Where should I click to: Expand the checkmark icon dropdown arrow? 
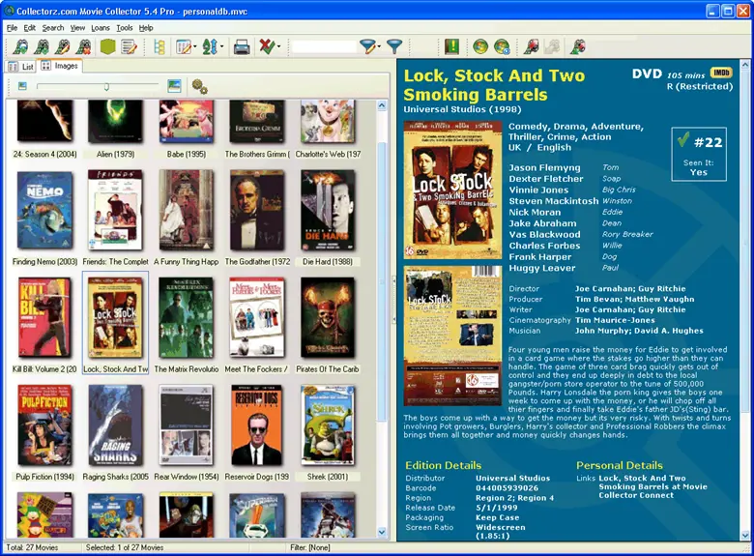[278, 46]
